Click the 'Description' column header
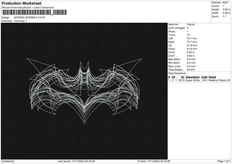 click(x=193, y=77)
